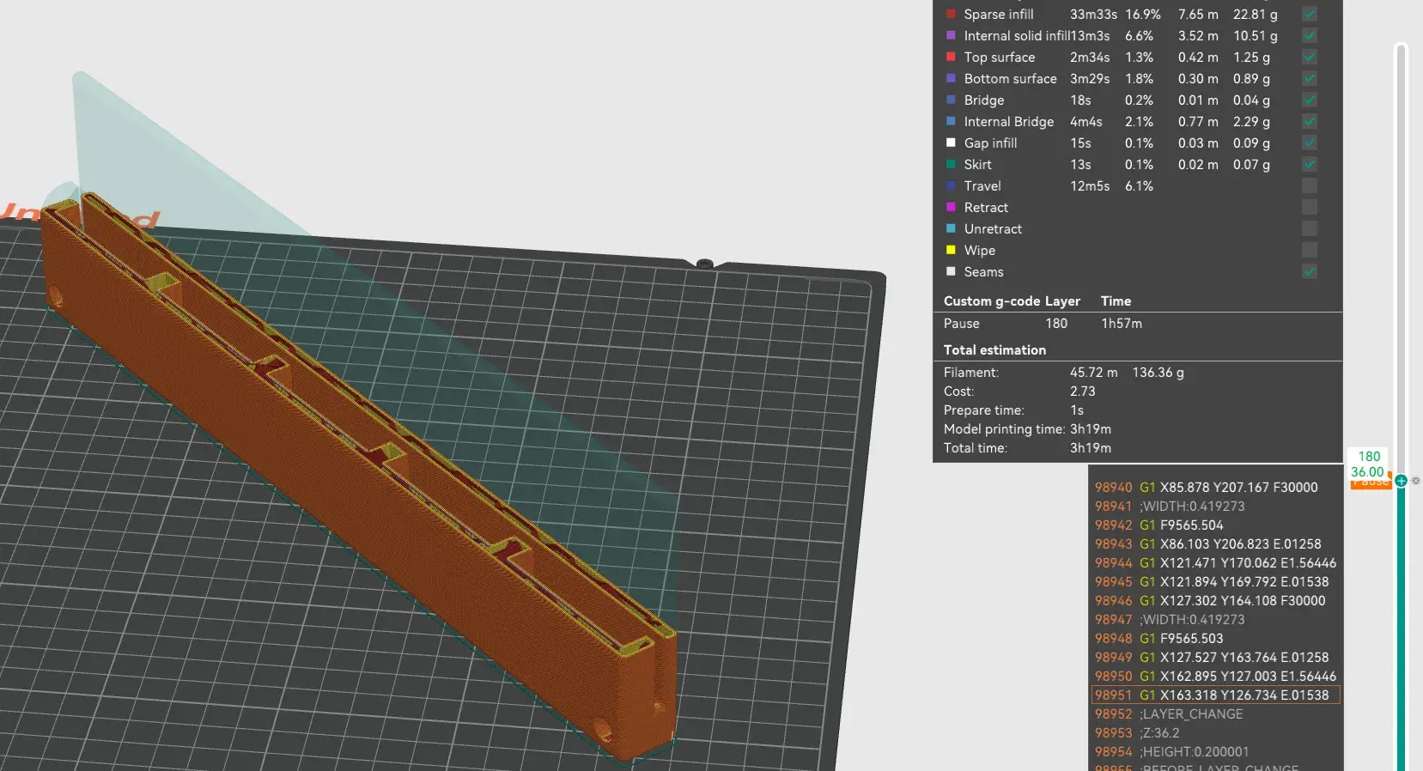Click the red Top surface color swatch
The height and width of the screenshot is (771, 1423).
click(x=951, y=57)
